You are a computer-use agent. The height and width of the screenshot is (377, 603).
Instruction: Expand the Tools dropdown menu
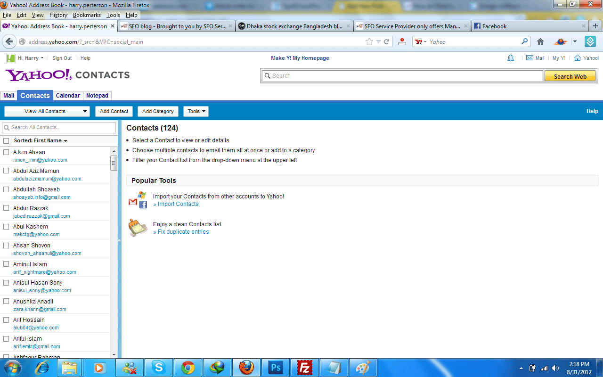point(196,111)
